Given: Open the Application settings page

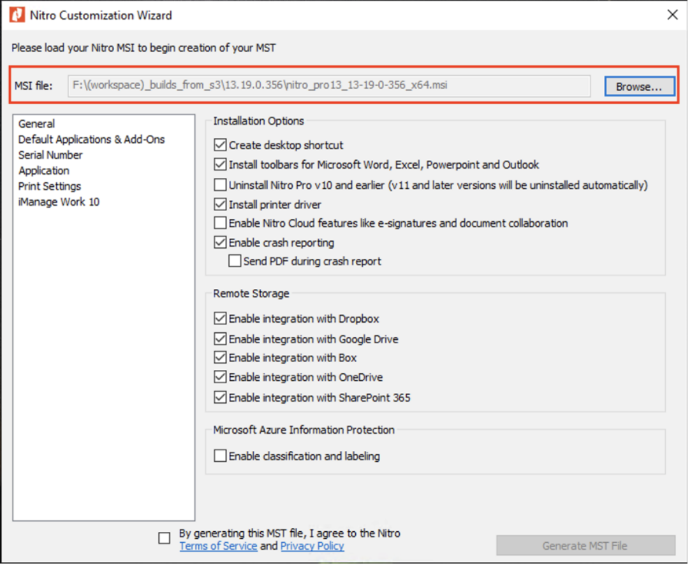Looking at the screenshot, I should click(x=43, y=170).
